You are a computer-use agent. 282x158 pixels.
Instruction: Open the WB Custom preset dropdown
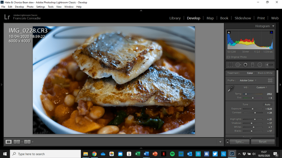coord(262,87)
